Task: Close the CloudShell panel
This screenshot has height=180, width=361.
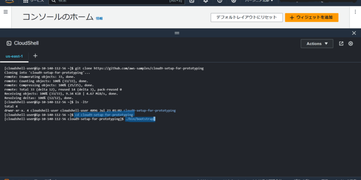Action: click(354, 33)
